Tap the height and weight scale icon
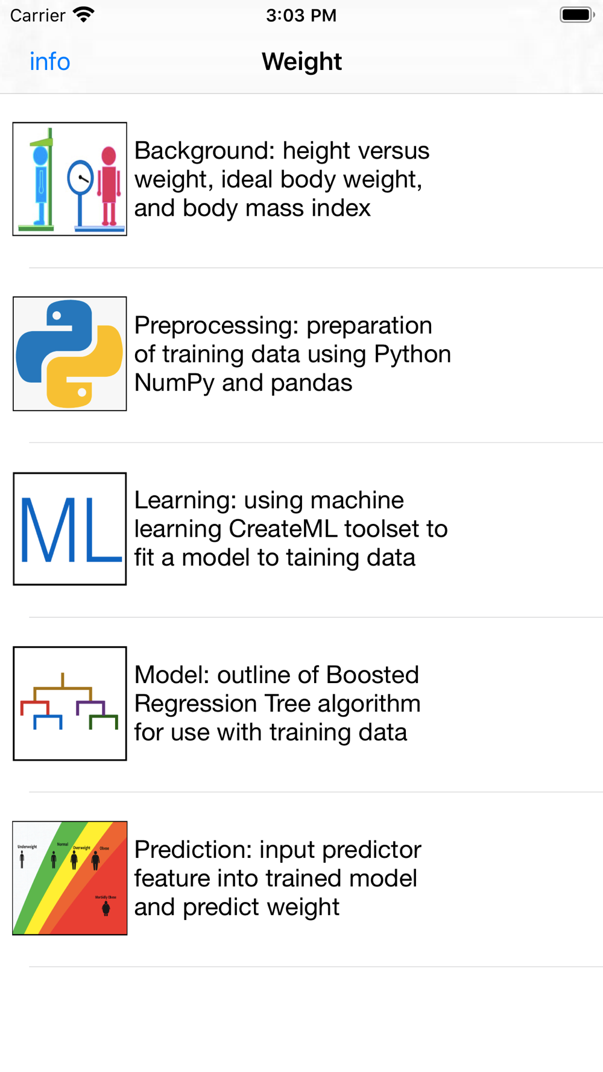This screenshot has width=603, height=1072. [x=70, y=179]
